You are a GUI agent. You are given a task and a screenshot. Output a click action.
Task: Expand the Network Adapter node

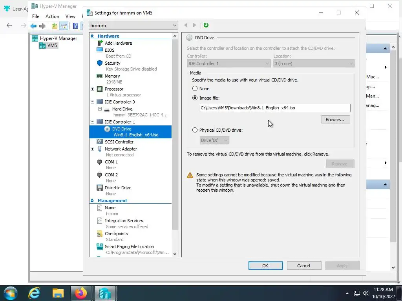pyautogui.click(x=93, y=149)
